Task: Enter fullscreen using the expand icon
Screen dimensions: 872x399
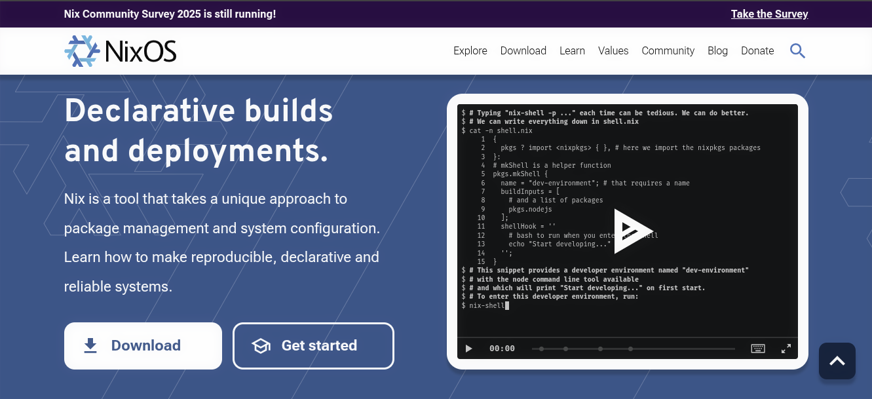Action: [x=786, y=349]
